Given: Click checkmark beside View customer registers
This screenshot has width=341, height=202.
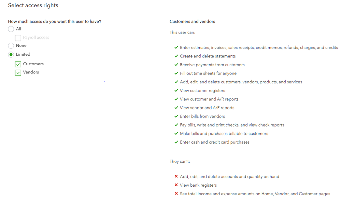Looking at the screenshot, I should (x=176, y=91).
